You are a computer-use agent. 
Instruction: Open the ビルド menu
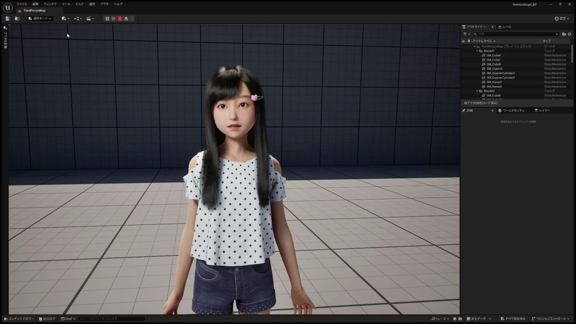point(80,4)
